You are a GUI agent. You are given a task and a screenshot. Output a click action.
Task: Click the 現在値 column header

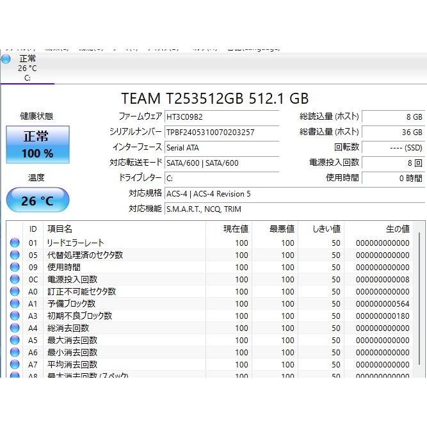(229, 229)
